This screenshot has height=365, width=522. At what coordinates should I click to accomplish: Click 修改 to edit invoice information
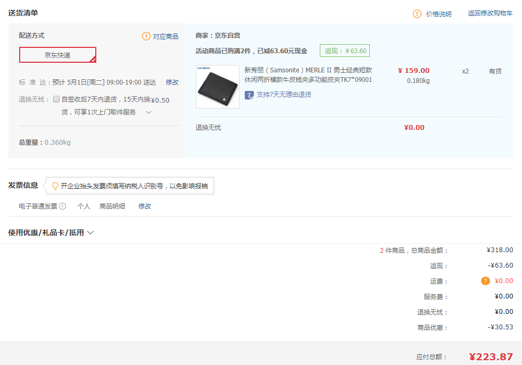(x=144, y=206)
